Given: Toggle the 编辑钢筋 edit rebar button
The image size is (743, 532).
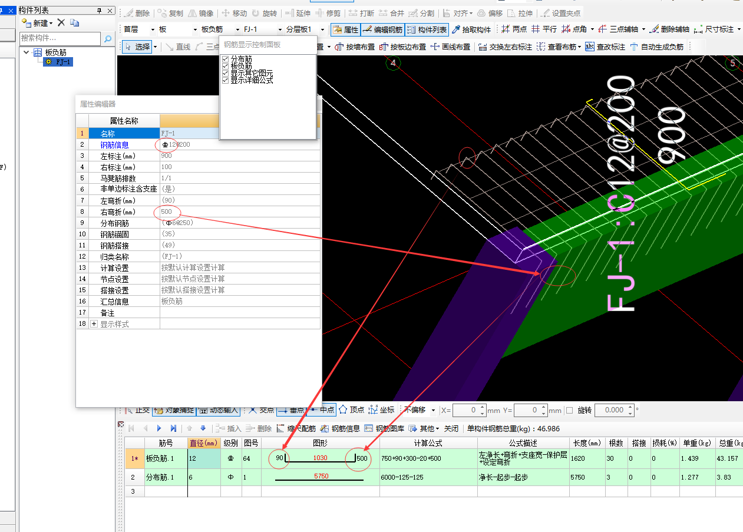Looking at the screenshot, I should pyautogui.click(x=382, y=29).
